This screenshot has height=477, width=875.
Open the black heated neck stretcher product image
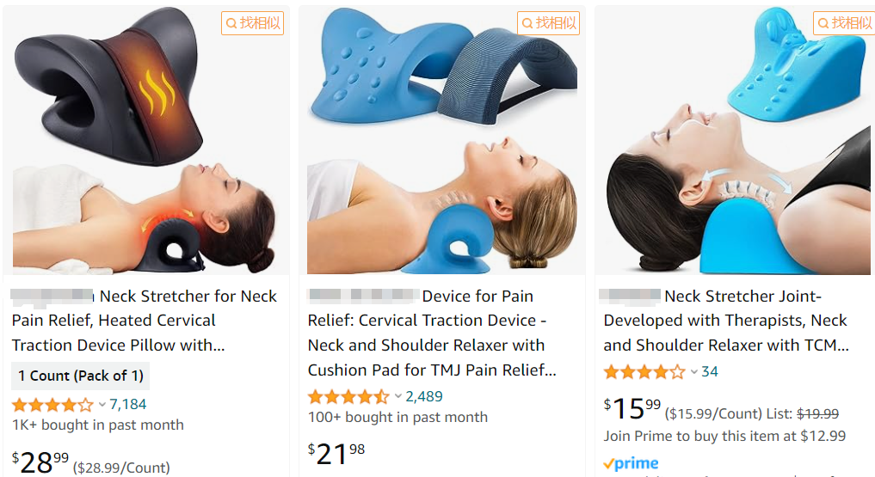(x=146, y=140)
